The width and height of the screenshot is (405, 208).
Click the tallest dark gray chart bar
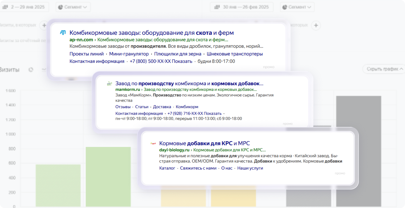coord(359,151)
